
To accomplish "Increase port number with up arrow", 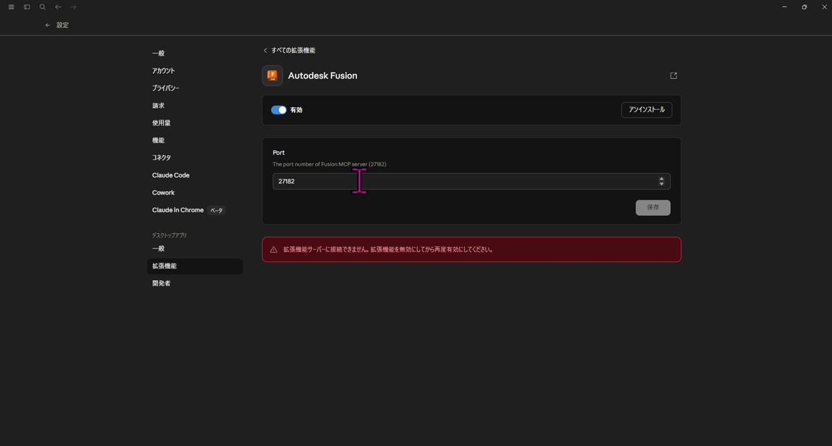I will pyautogui.click(x=661, y=178).
